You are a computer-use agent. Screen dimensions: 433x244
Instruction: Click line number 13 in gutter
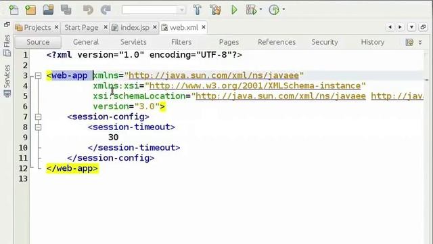pyautogui.click(x=23, y=179)
